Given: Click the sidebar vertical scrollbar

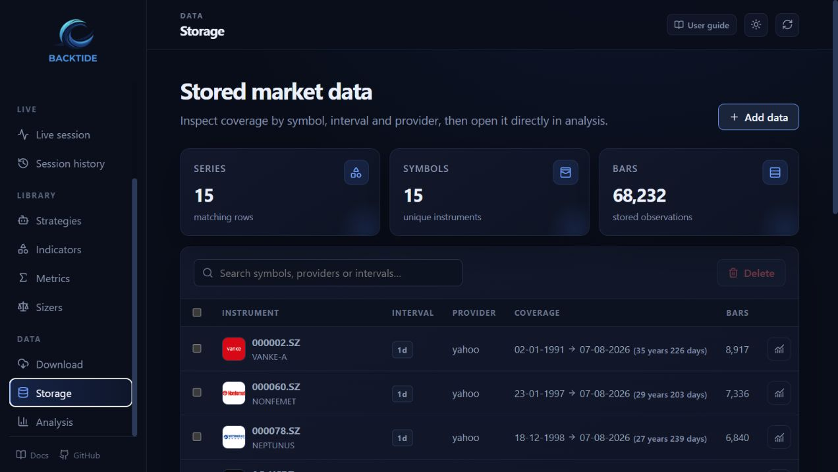Looking at the screenshot, I should point(134,307).
